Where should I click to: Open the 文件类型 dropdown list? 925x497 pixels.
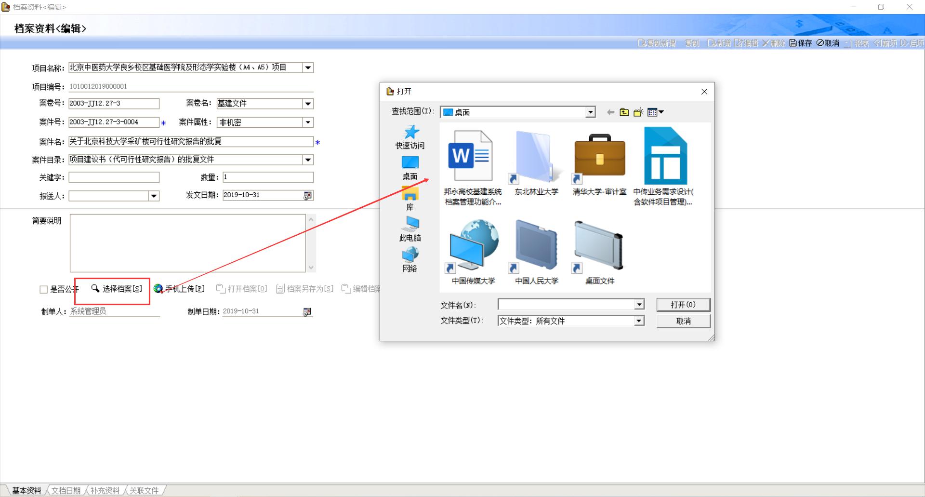click(x=639, y=321)
